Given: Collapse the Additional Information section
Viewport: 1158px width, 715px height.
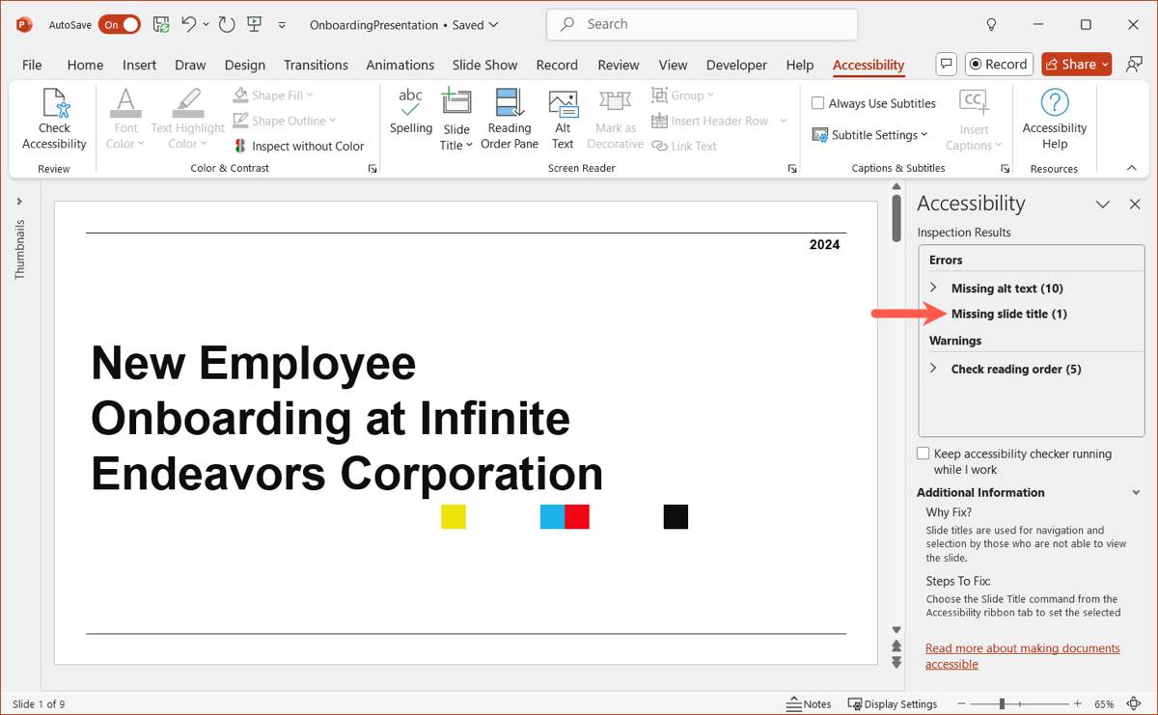Looking at the screenshot, I should point(1136,492).
